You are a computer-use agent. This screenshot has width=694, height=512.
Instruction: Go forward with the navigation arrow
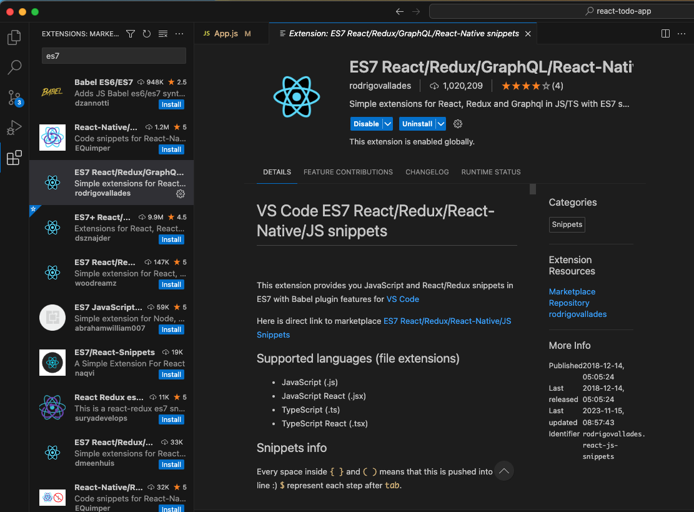tap(416, 11)
